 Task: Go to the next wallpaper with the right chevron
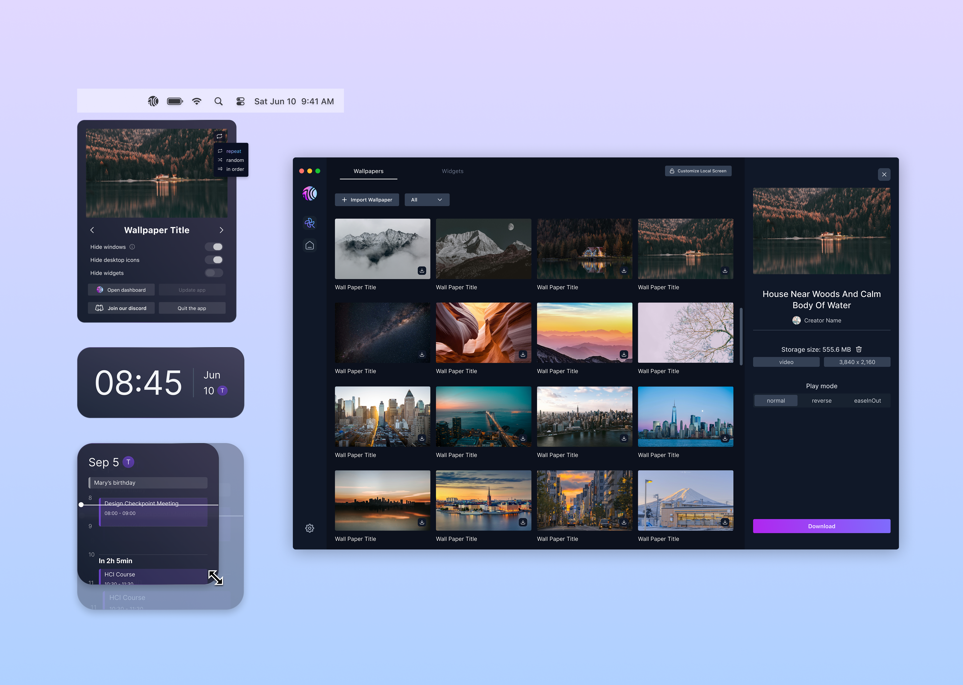221,230
